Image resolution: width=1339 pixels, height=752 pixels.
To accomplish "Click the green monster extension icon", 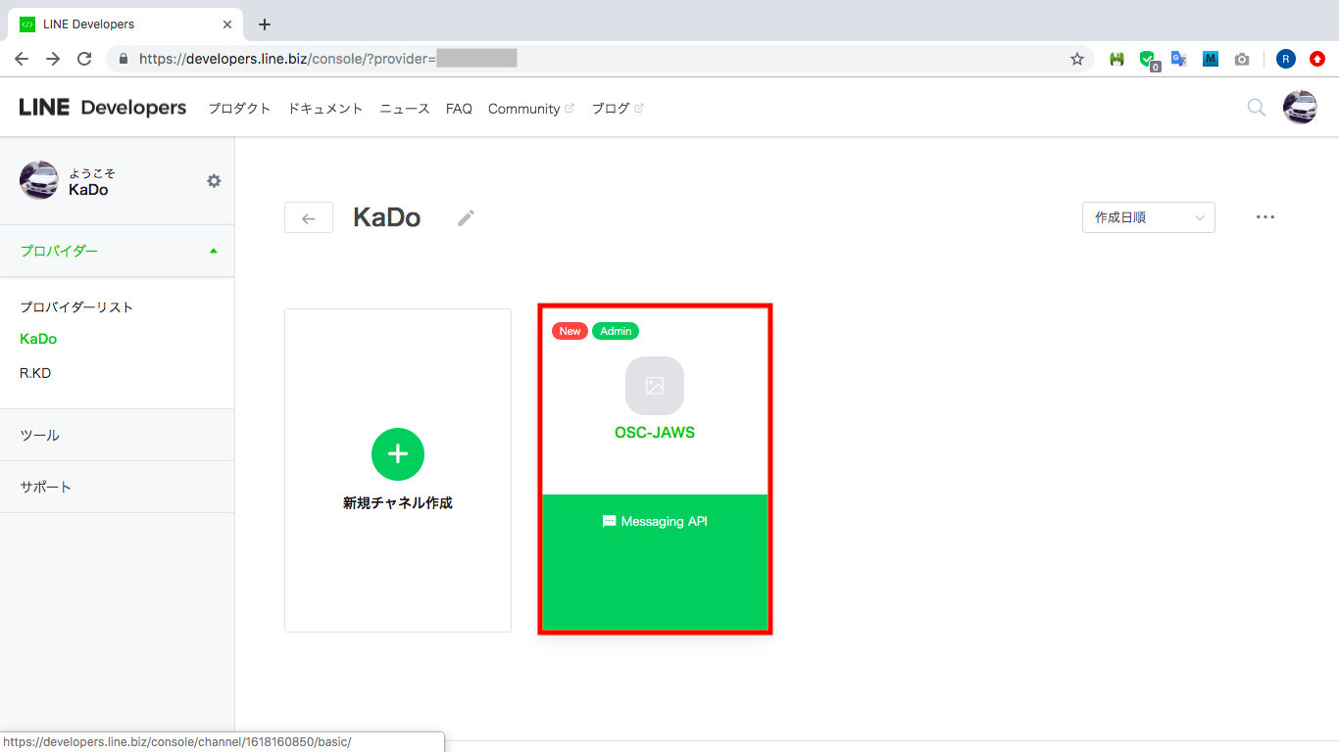I will (1116, 59).
